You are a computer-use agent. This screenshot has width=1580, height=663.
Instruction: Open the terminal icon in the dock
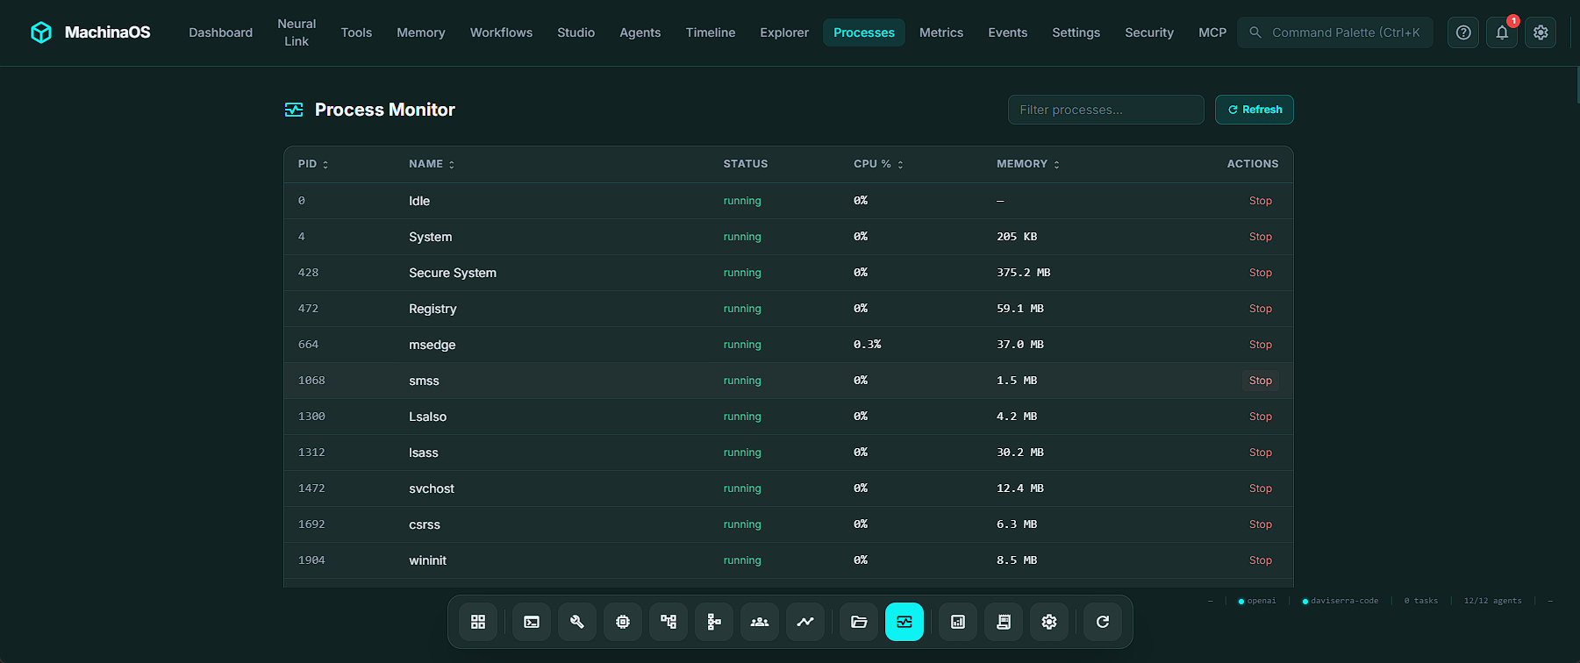point(532,622)
